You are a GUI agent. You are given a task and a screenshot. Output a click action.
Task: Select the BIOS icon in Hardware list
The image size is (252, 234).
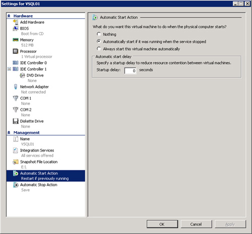click(x=16, y=28)
